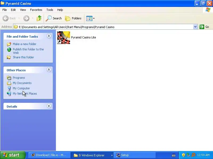
Task: Click the Share this folder icon
Action: coord(9,57)
